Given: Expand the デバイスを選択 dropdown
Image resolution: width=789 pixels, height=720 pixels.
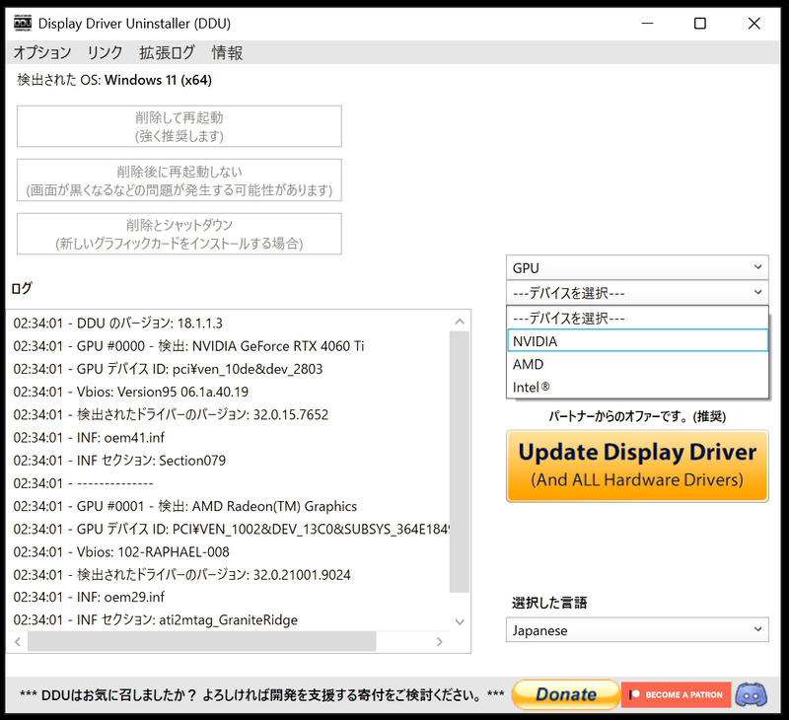Looking at the screenshot, I should (636, 292).
